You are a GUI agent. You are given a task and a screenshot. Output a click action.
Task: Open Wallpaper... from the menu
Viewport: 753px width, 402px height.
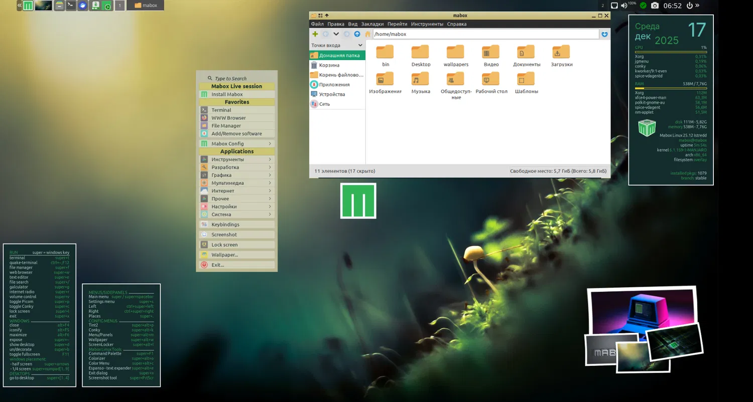click(237, 255)
